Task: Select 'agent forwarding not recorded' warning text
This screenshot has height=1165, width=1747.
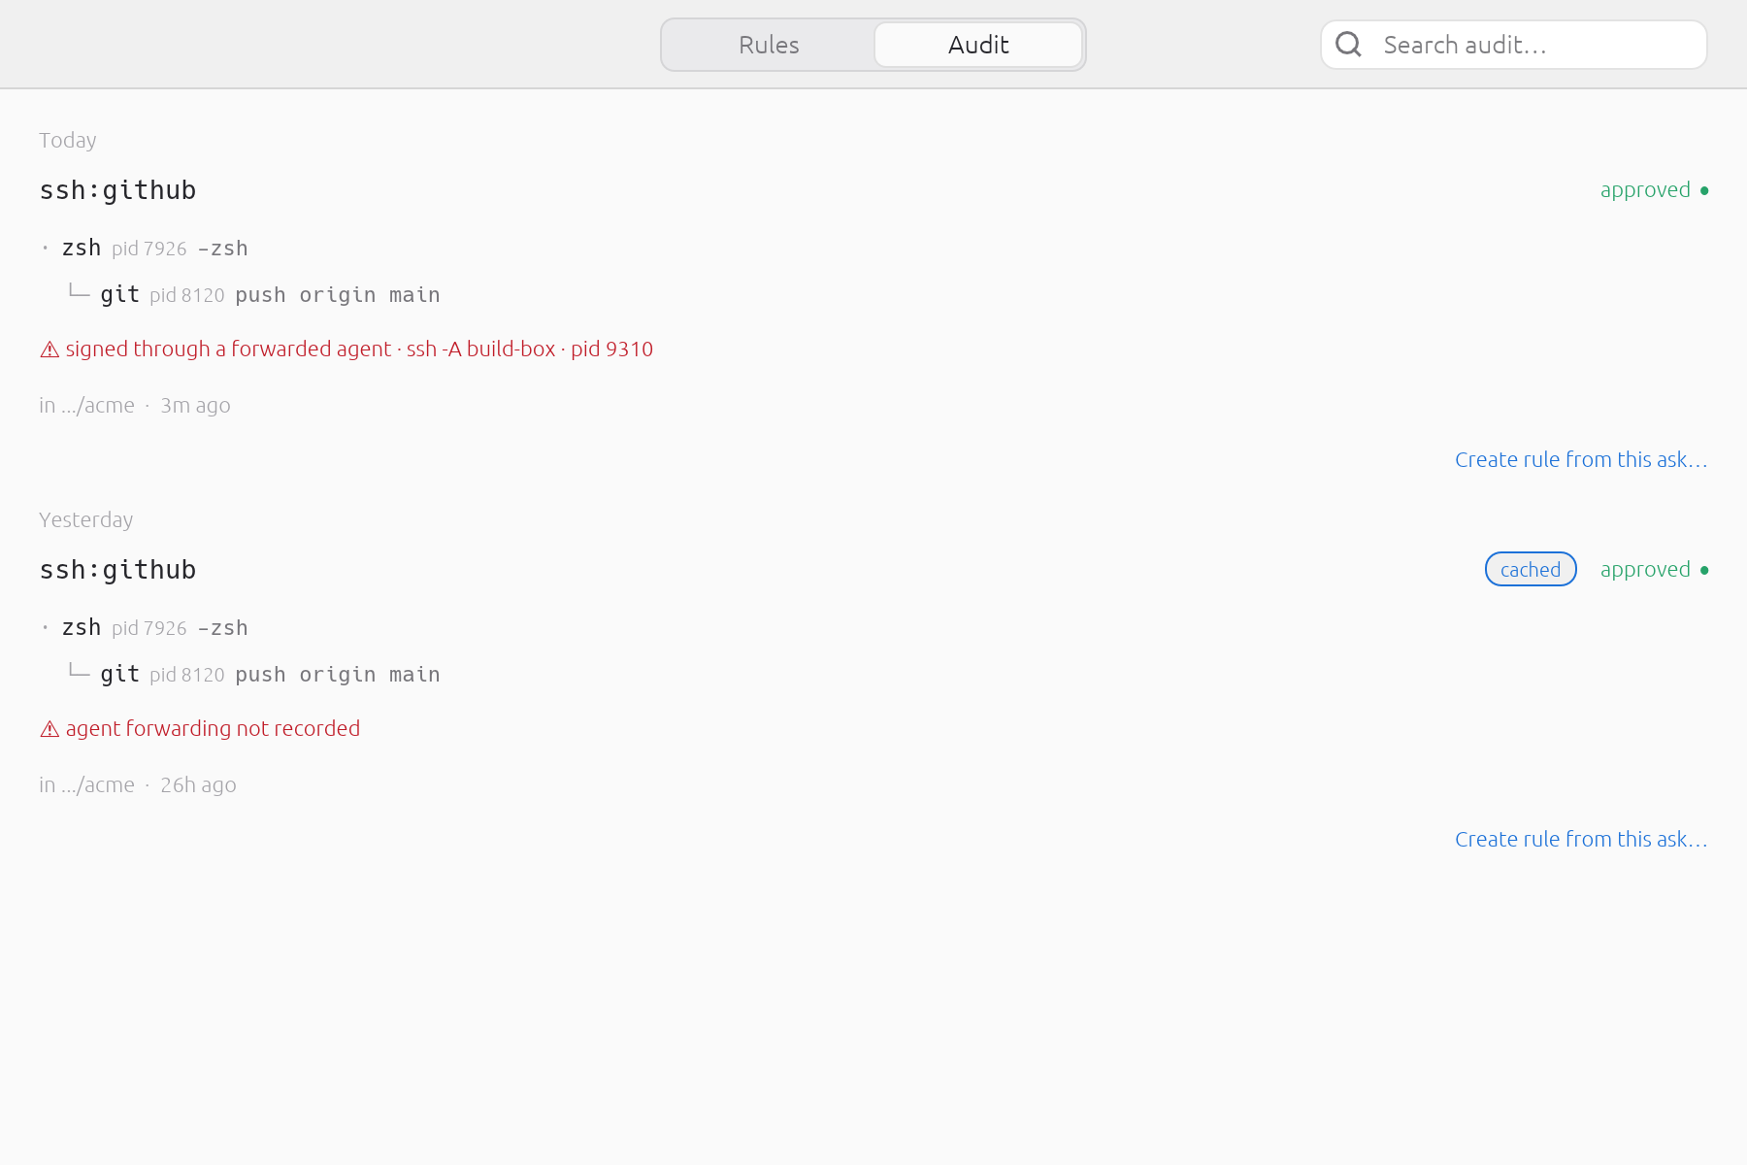Action: 213,728
